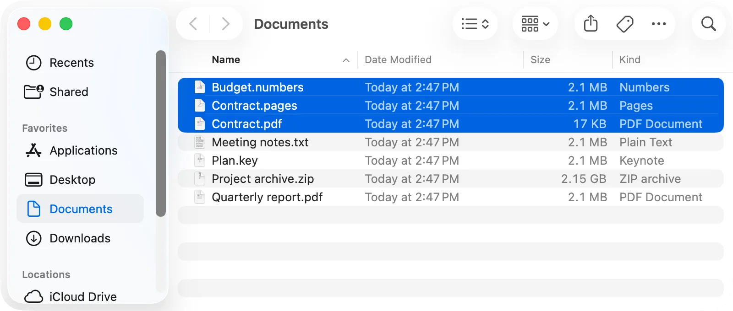The height and width of the screenshot is (311, 733).
Task: Click the Documents window title
Action: click(291, 24)
